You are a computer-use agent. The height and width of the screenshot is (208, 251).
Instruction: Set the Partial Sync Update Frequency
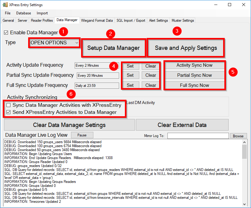130,75
